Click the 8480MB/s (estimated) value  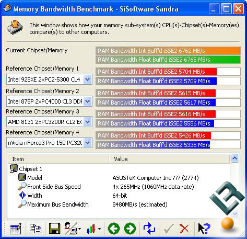click(140, 204)
